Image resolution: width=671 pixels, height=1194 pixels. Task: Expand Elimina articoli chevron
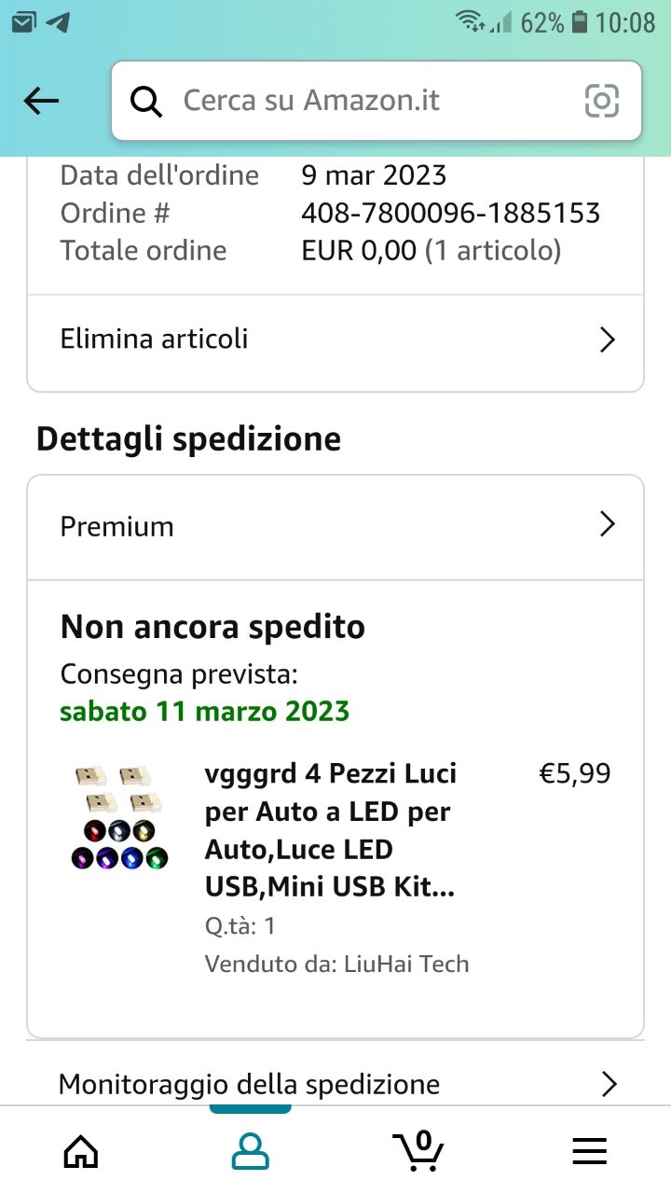608,340
